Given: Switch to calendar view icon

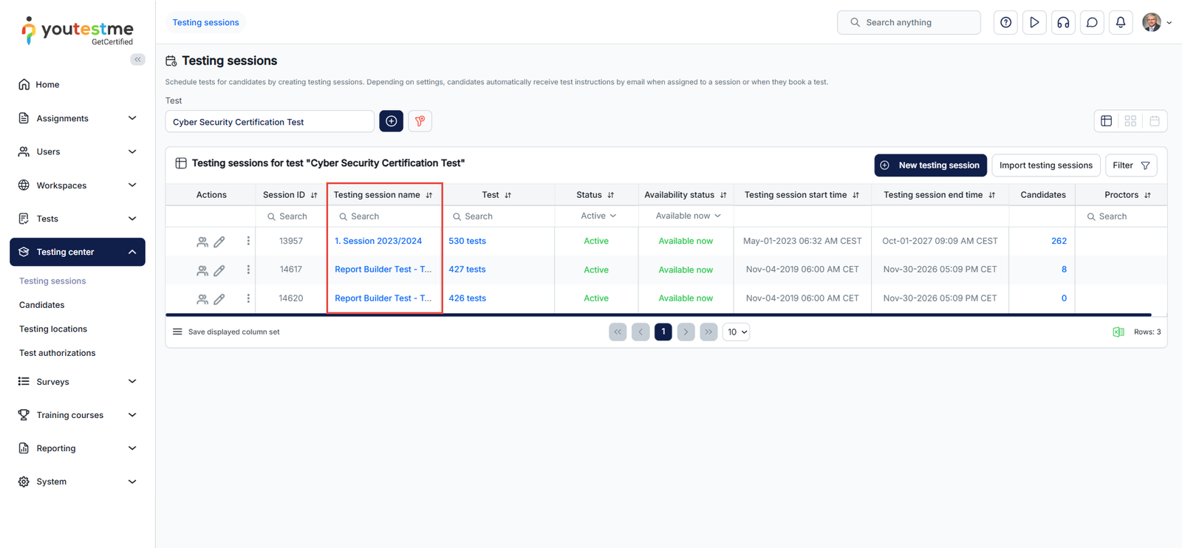Looking at the screenshot, I should click(1155, 121).
